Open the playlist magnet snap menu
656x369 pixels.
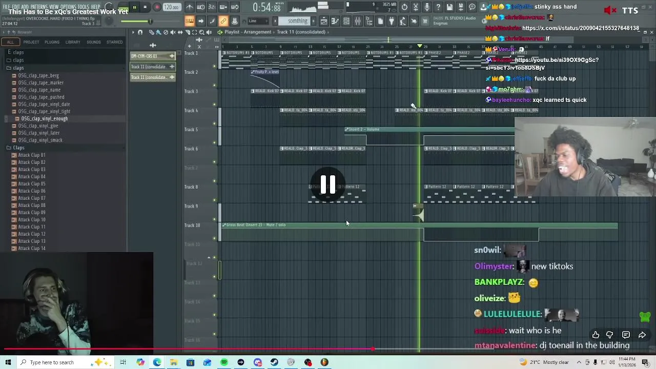tap(140, 32)
